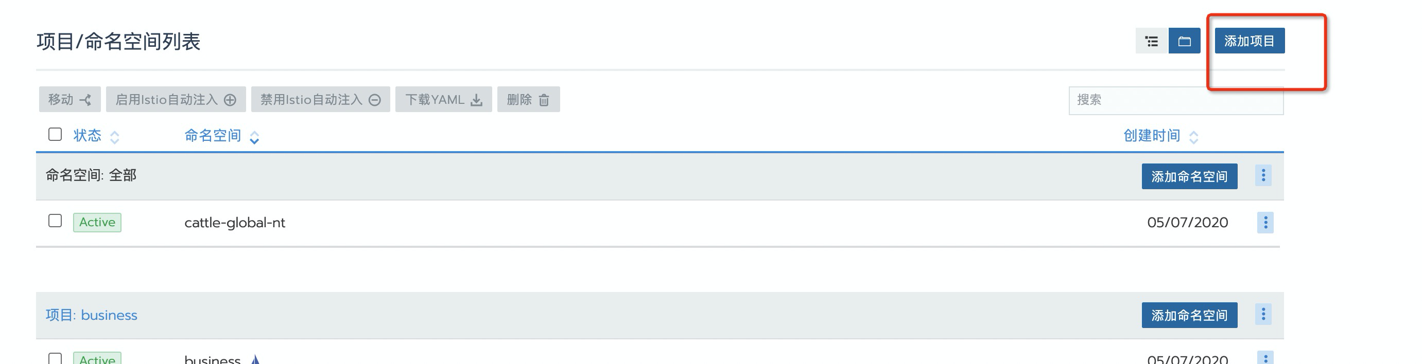Sort by 命名空间 column
The height and width of the screenshot is (364, 1422).
(213, 136)
